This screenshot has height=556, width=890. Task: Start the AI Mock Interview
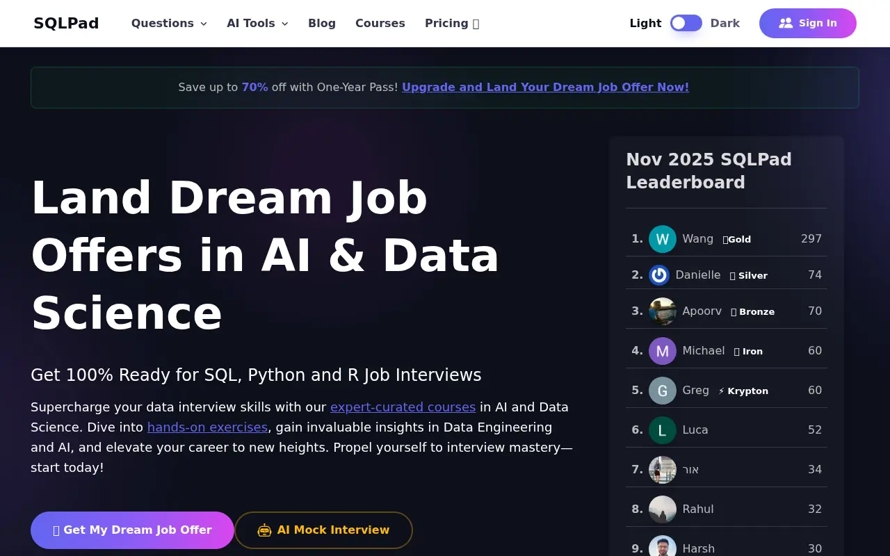click(323, 530)
